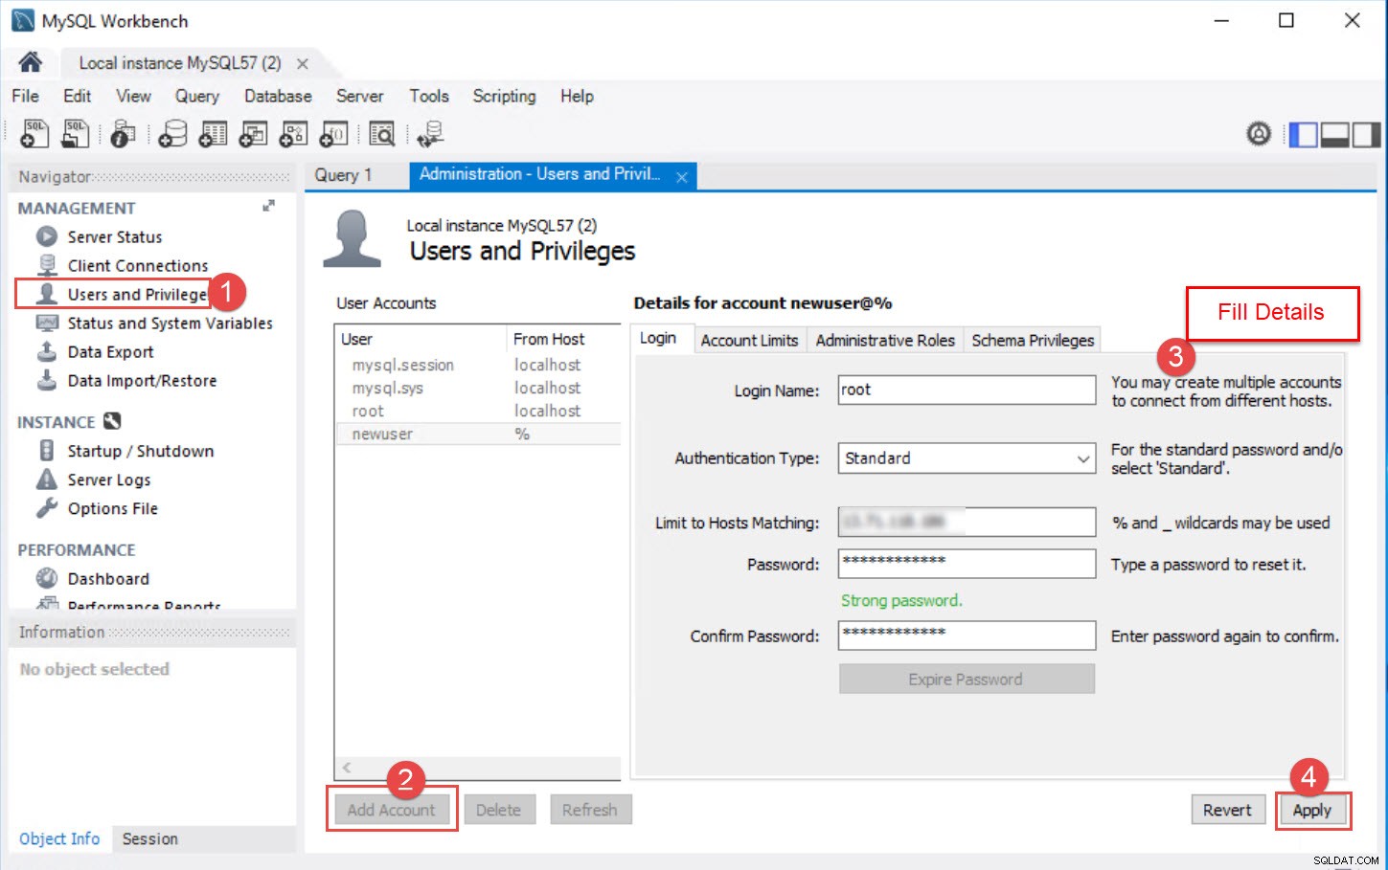This screenshot has width=1388, height=870.
Task: Open the Database menu
Action: 278,96
